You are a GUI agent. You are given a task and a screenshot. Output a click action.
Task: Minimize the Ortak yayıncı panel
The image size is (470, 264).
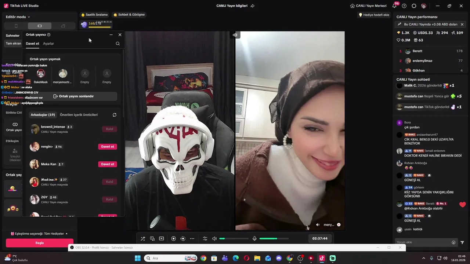coord(111,35)
